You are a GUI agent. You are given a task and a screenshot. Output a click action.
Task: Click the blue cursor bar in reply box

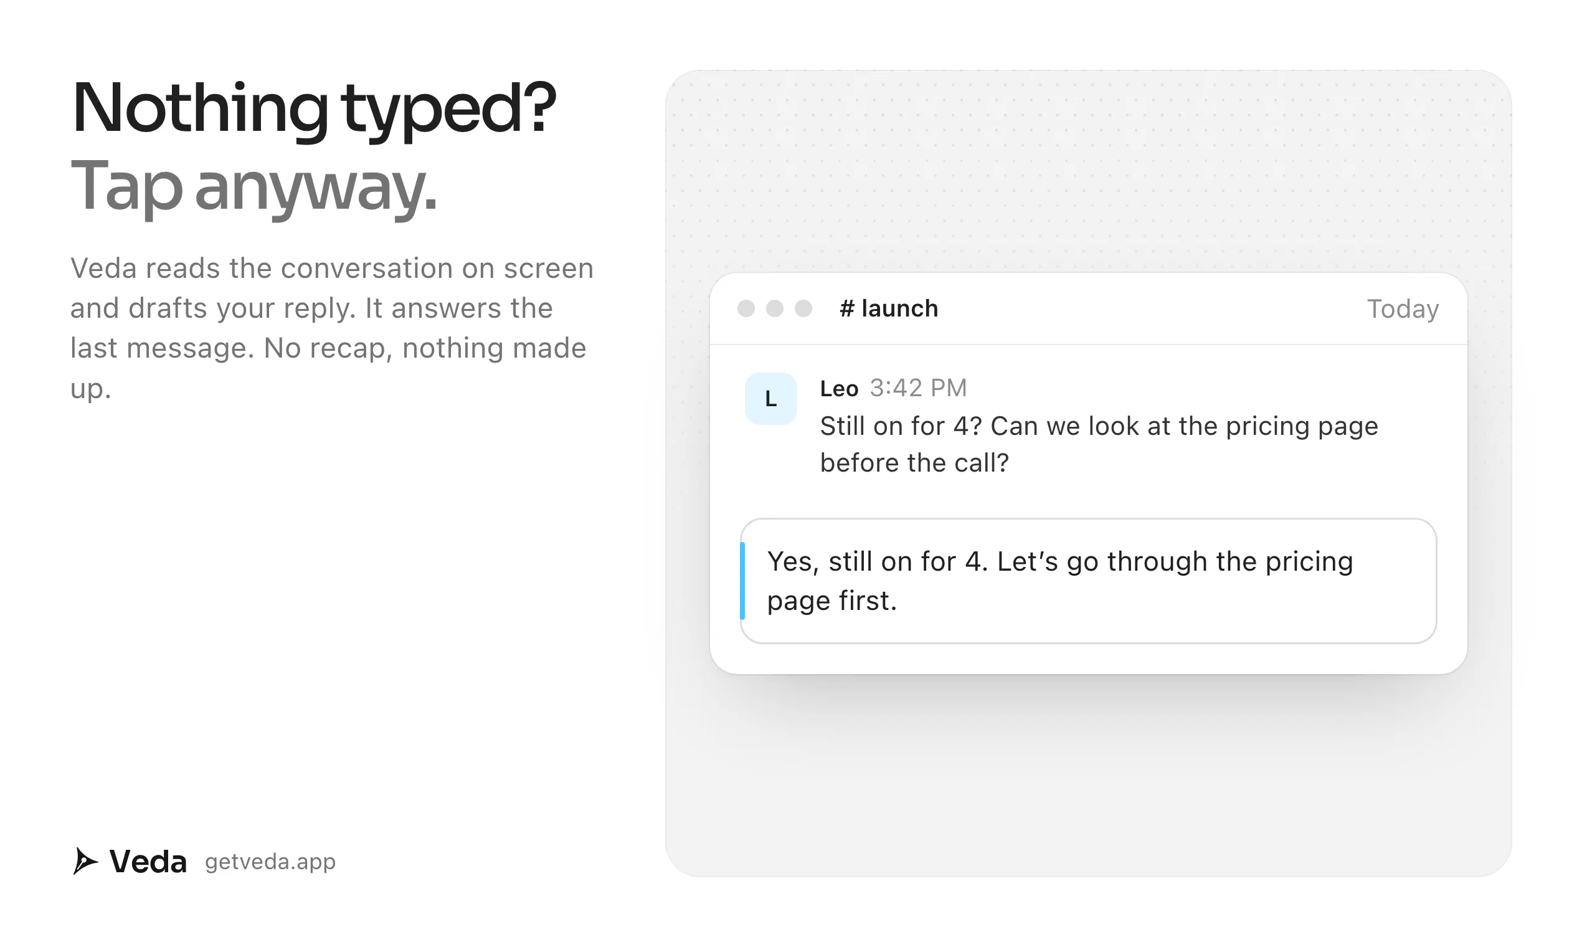[742, 581]
